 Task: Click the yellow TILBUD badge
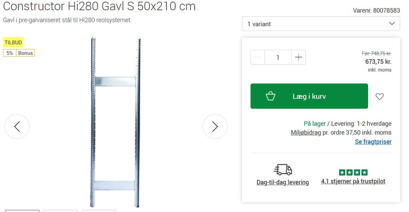(13, 42)
